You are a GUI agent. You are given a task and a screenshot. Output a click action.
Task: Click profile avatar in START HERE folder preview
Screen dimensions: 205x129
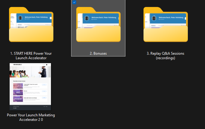pos(20,18)
